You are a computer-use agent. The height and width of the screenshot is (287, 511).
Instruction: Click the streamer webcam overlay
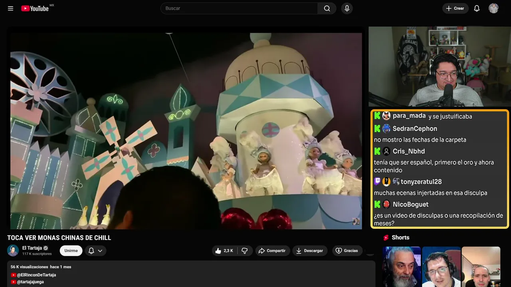(x=439, y=67)
